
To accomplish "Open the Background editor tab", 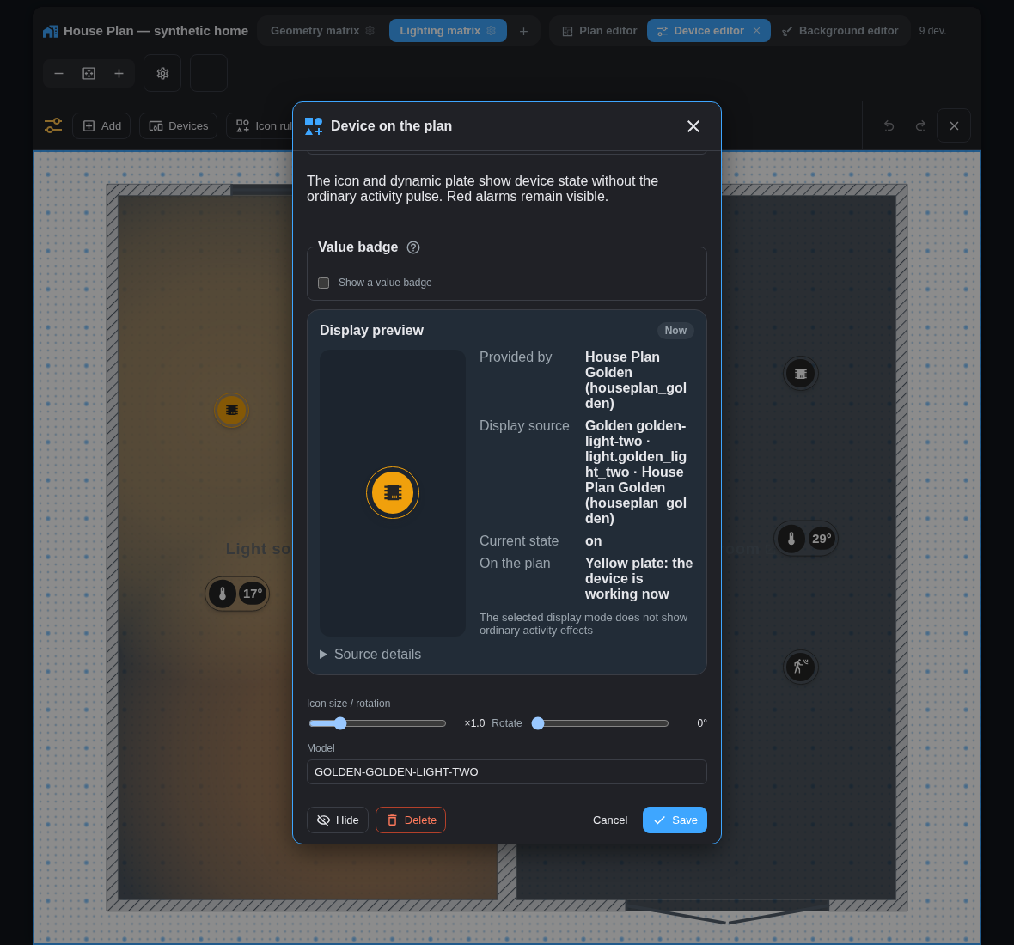I will coord(840,30).
